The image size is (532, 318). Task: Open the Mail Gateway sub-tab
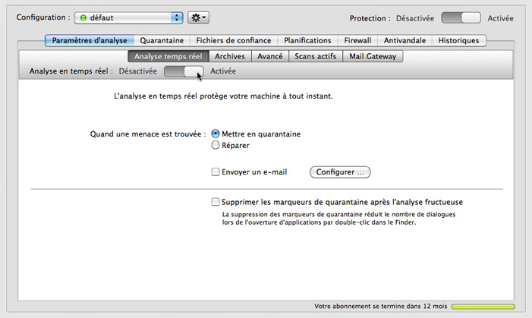pyautogui.click(x=373, y=56)
